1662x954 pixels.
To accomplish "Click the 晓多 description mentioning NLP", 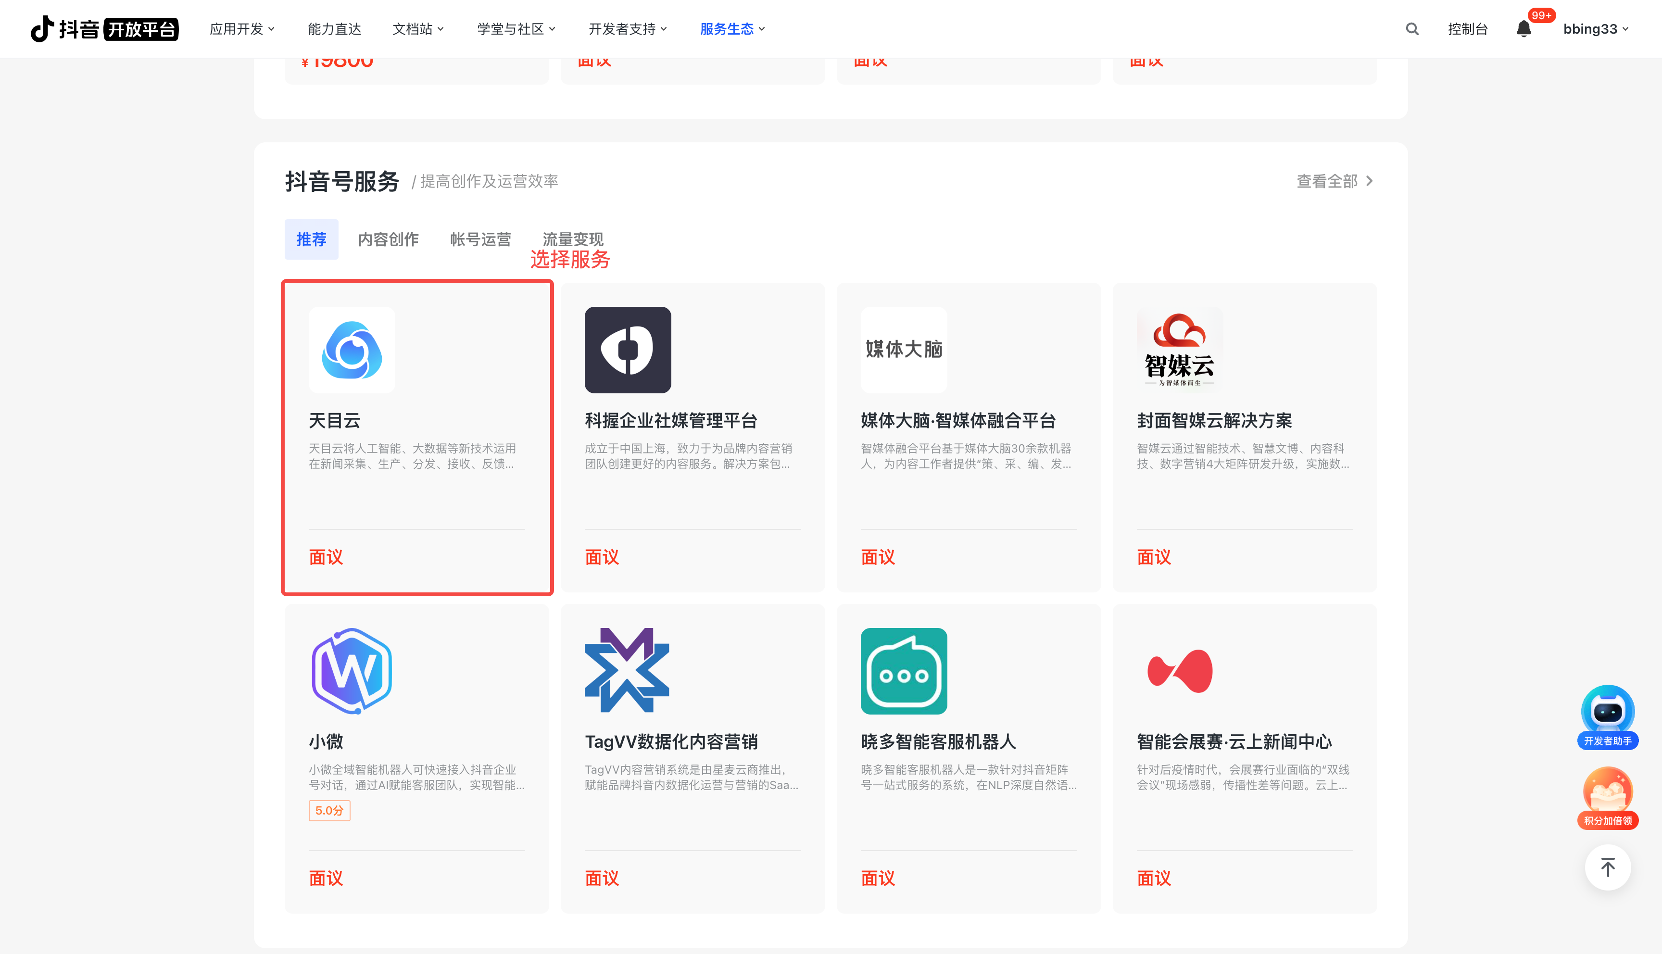I will [x=968, y=777].
